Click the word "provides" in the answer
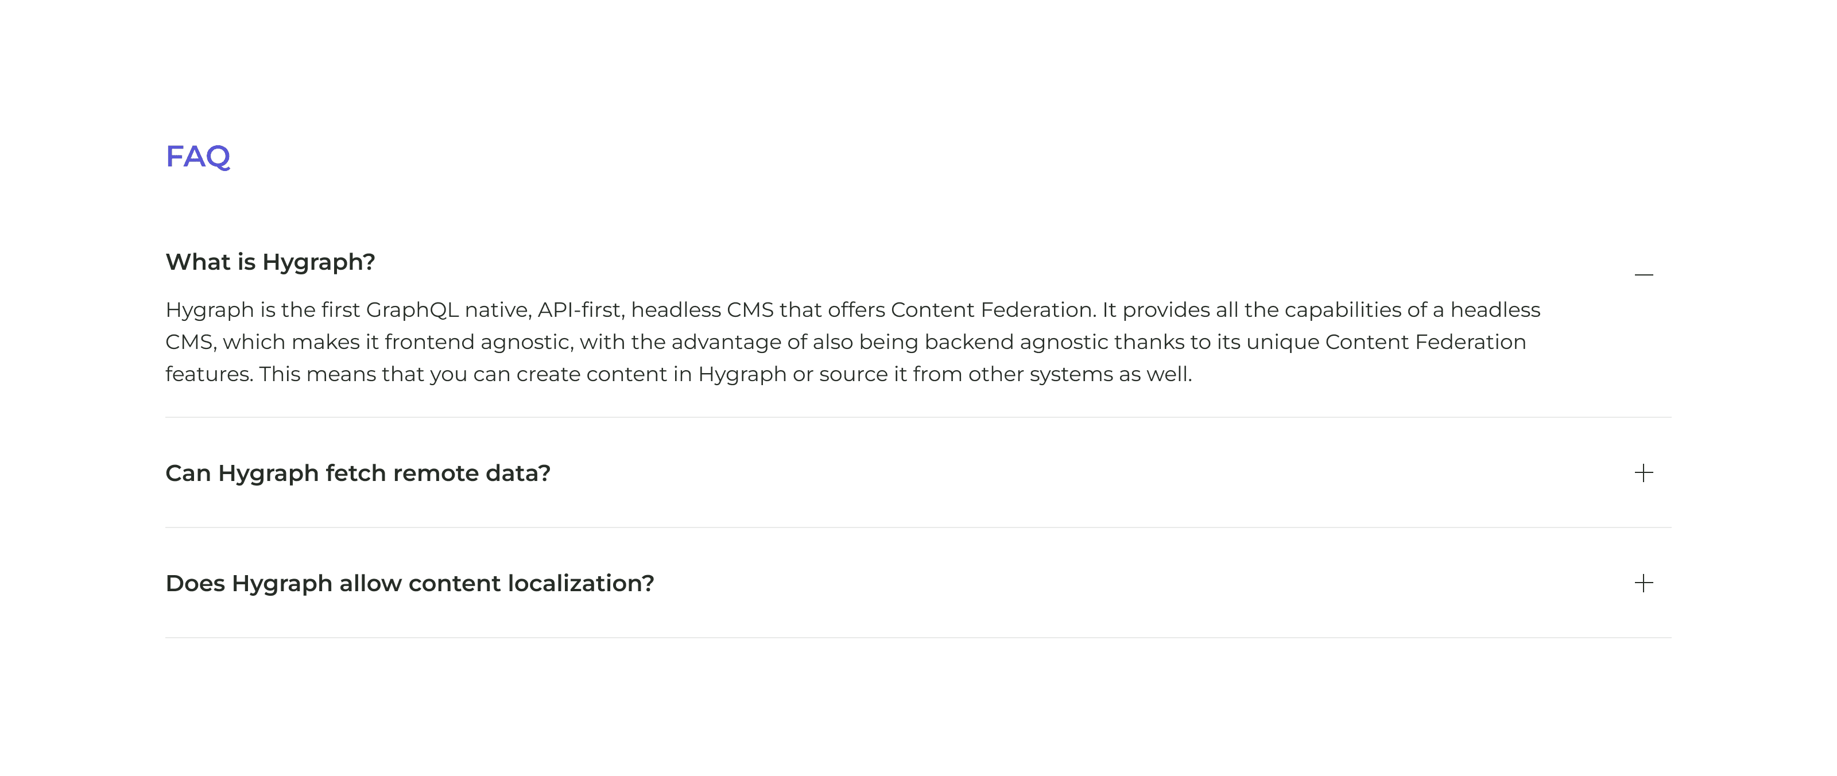 point(1166,311)
